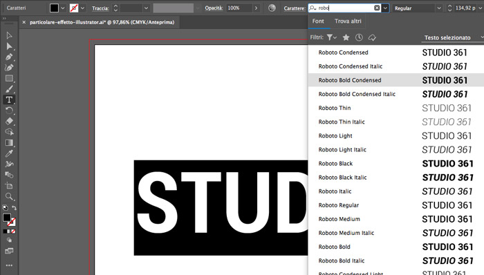484x275 pixels.
Task: Open stroke color dropdown arrow
Action: pyautogui.click(x=82, y=8)
